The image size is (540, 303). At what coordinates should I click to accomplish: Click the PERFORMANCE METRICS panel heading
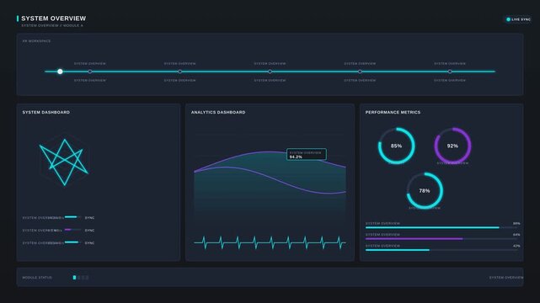[x=393, y=112]
